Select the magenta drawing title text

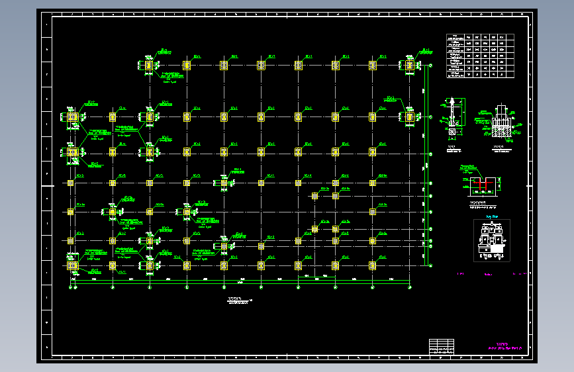pyautogui.click(x=504, y=346)
